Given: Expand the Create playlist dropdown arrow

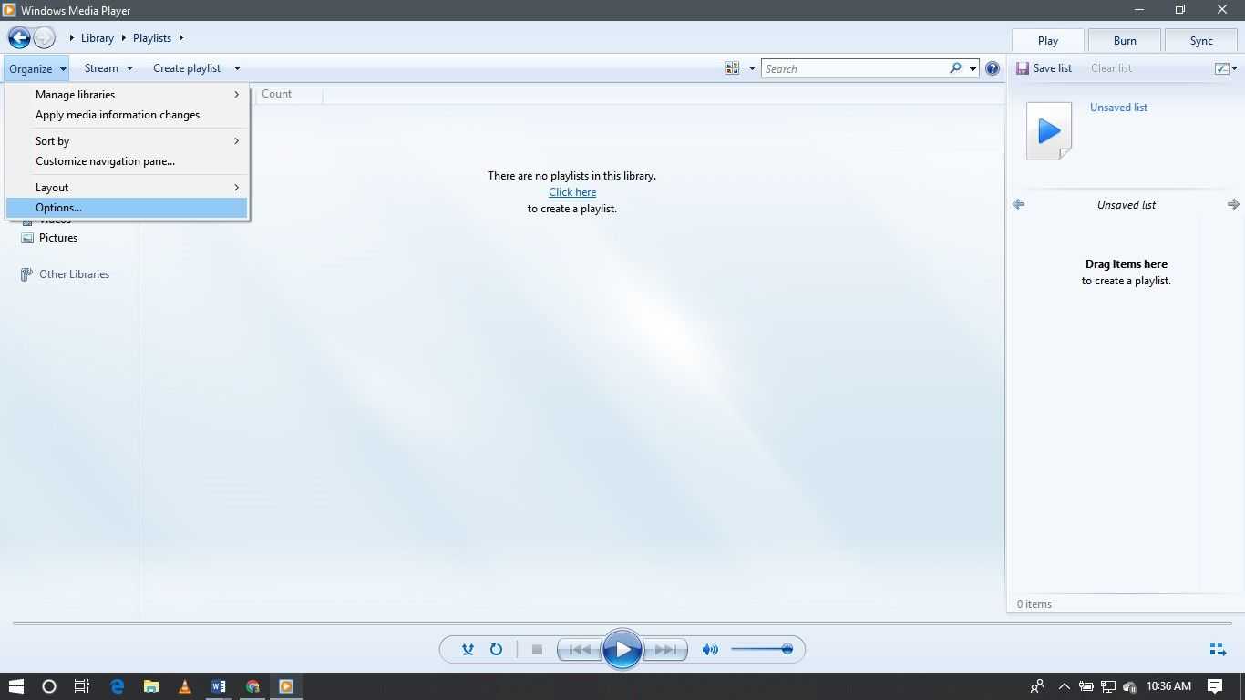Looking at the screenshot, I should [237, 68].
